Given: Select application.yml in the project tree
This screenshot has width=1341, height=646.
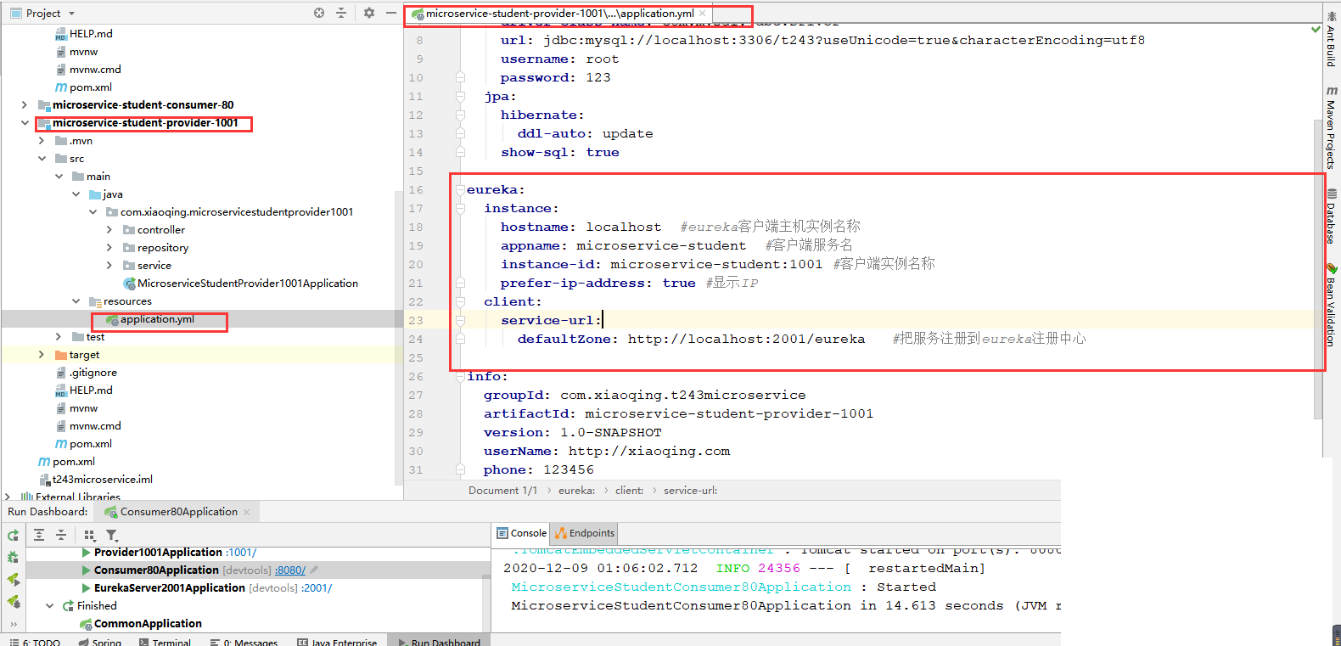Looking at the screenshot, I should pyautogui.click(x=157, y=319).
